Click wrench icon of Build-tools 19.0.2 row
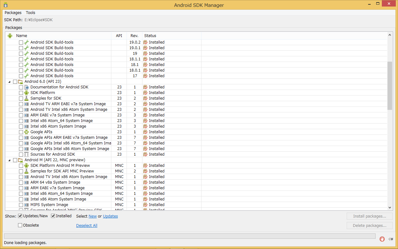The width and height of the screenshot is (398, 249). (26, 42)
